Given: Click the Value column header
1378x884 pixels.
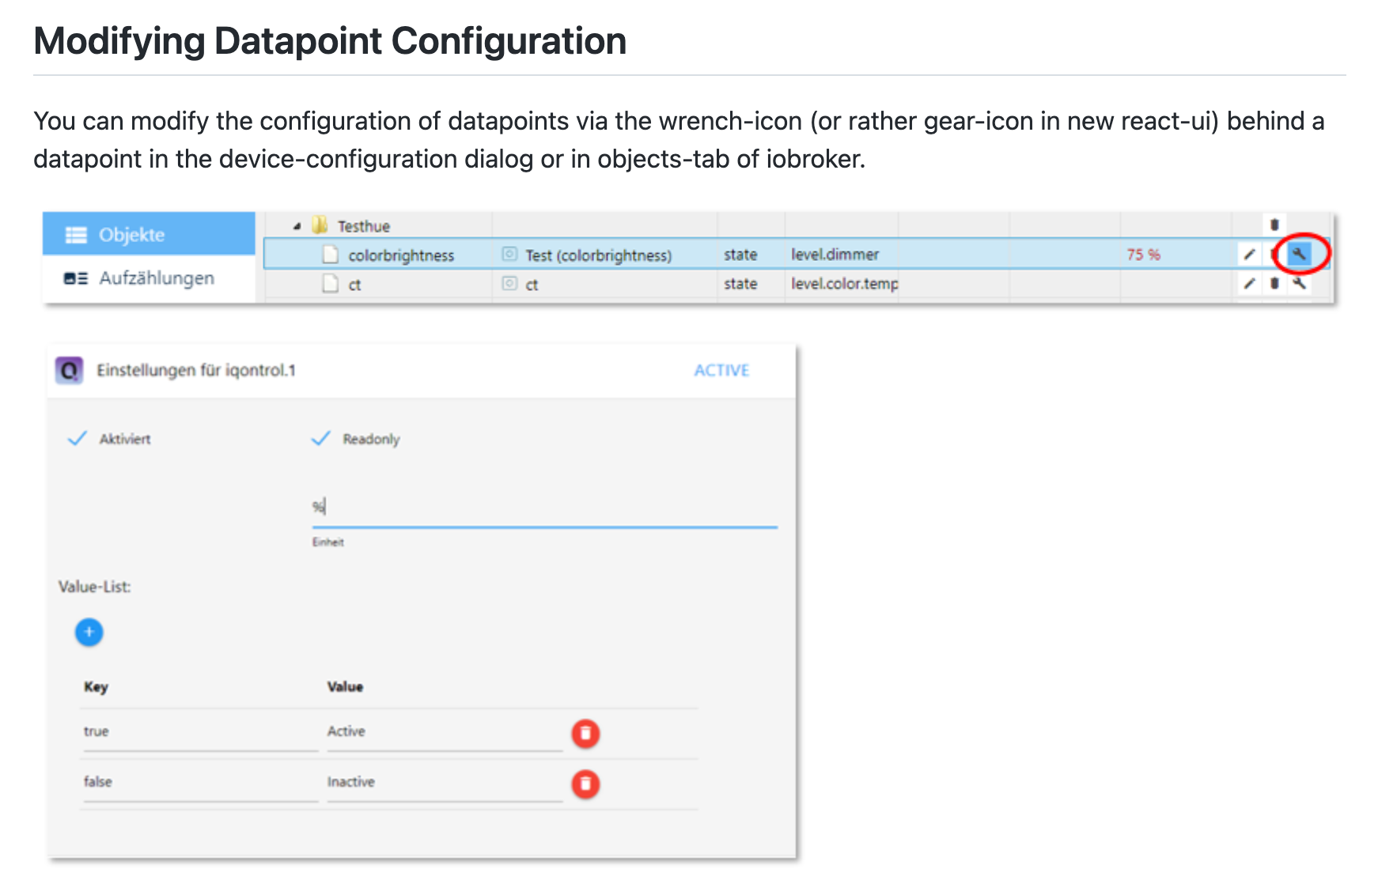Looking at the screenshot, I should click(x=345, y=686).
